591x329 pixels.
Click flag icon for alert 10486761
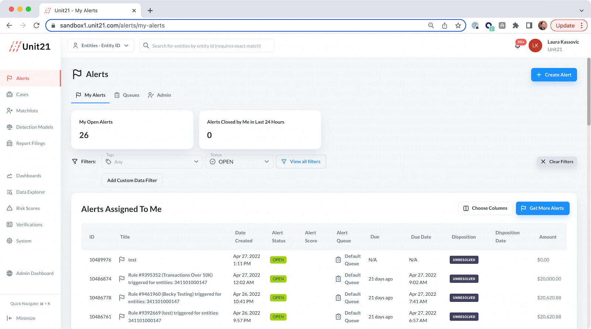point(122,317)
